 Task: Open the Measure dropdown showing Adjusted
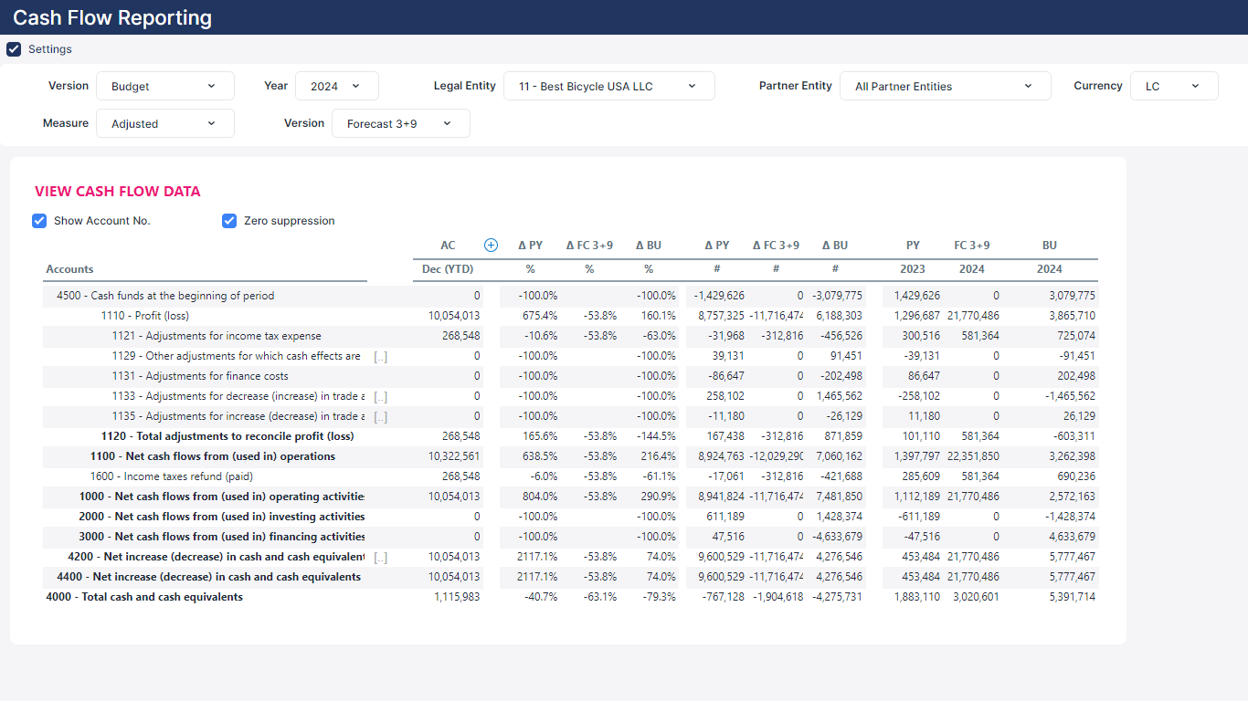164,123
